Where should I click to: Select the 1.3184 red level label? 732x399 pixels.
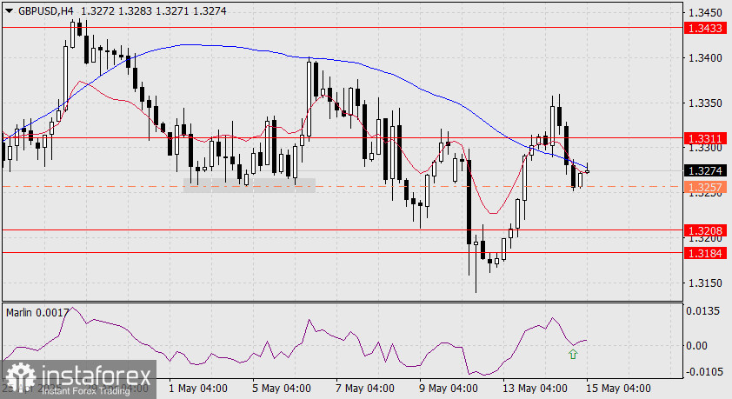[706, 254]
